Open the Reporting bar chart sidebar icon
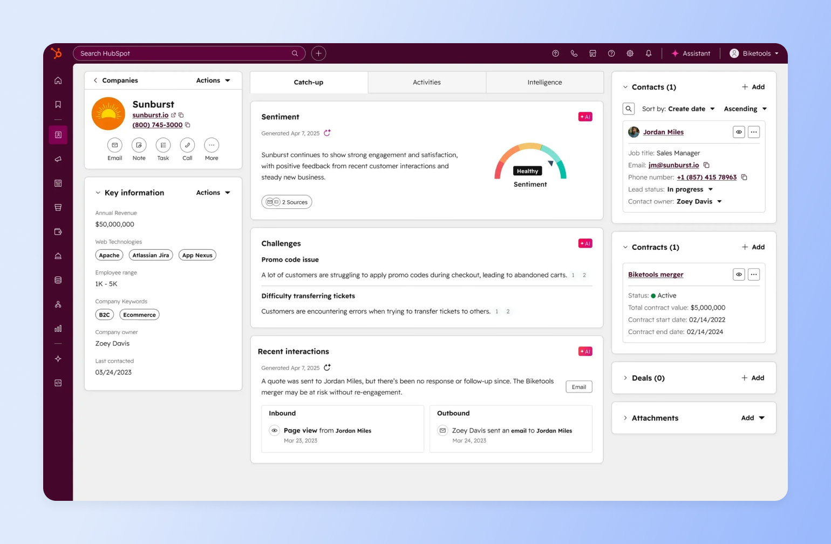This screenshot has width=831, height=544. (58, 329)
